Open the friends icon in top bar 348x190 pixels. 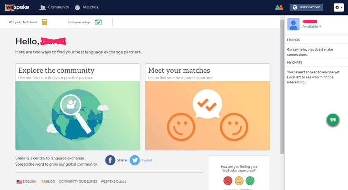coord(279,8)
